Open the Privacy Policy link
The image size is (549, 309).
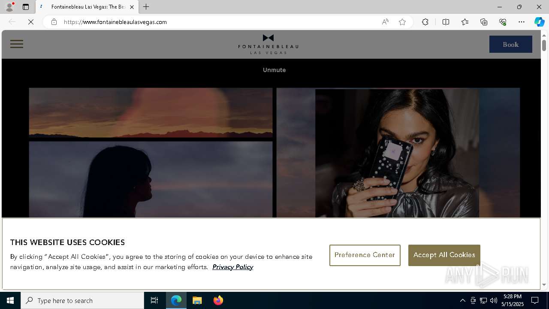coord(232,267)
